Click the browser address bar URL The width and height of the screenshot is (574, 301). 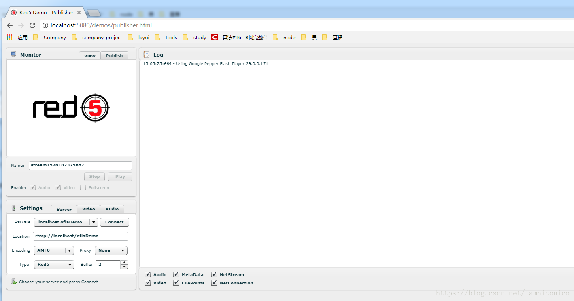point(101,25)
